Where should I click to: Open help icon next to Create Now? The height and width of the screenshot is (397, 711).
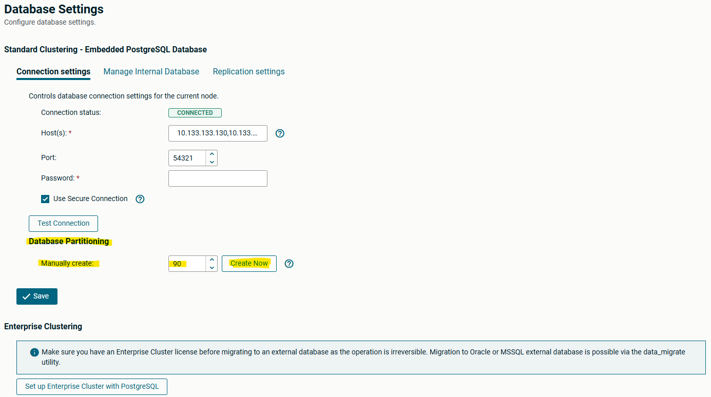click(289, 264)
